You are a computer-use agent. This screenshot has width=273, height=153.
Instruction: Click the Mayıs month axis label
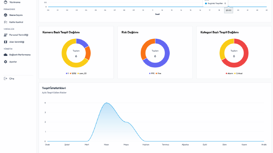click(x=126, y=144)
